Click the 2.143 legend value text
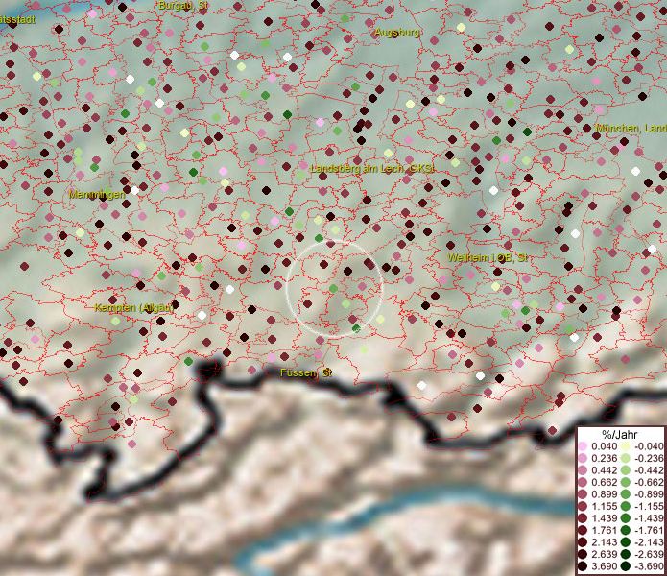Viewport: 667px width, 576px height. (605, 542)
